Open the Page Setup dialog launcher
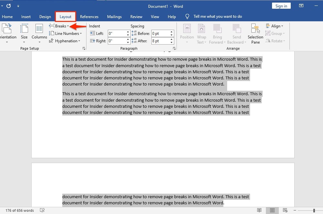 [x=84, y=48]
